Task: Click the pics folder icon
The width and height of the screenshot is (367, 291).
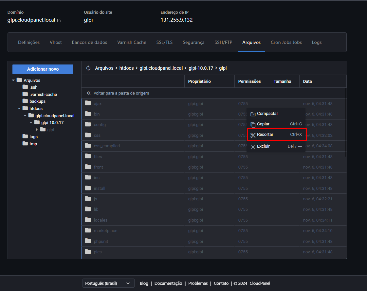Action: (88, 252)
